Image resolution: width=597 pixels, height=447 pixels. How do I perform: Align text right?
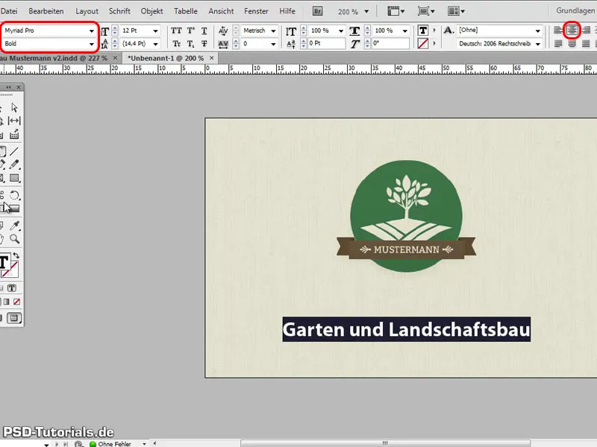(x=586, y=30)
